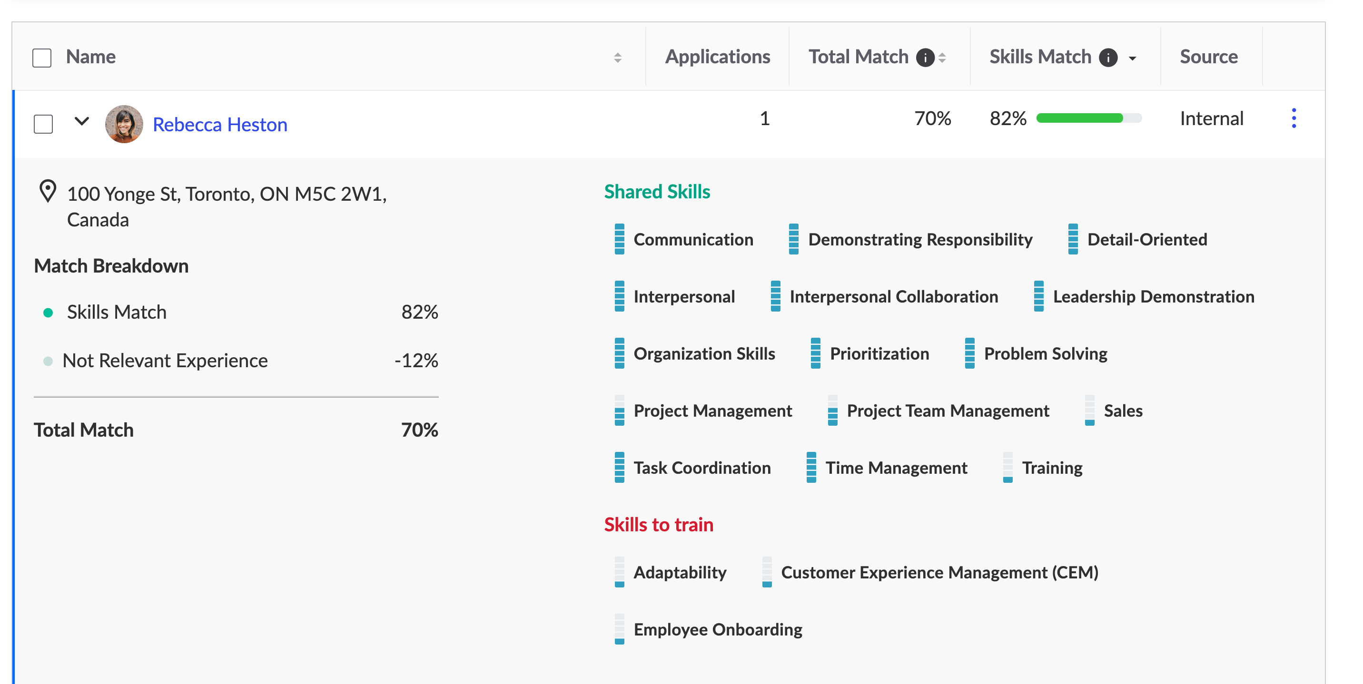The width and height of the screenshot is (1363, 684).
Task: Click the Training skill level icon
Action: pyautogui.click(x=1008, y=468)
